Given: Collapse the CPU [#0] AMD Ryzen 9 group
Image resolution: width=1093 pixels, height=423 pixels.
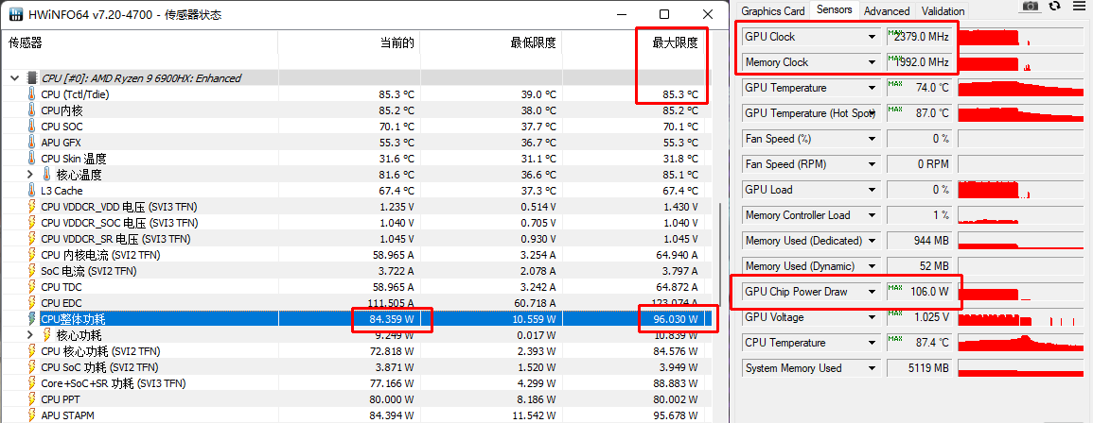Looking at the screenshot, I should tap(14, 78).
